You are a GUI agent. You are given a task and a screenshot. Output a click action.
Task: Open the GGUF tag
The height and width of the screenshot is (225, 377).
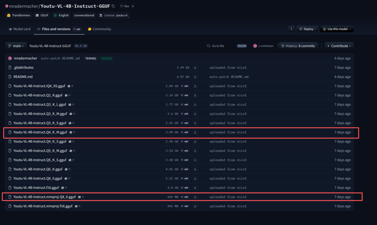(42, 15)
